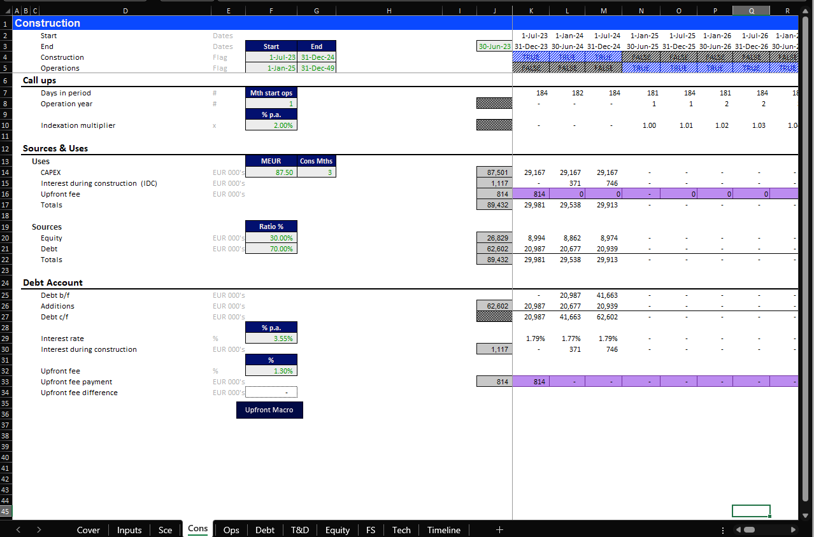Image resolution: width=814 pixels, height=537 pixels.
Task: Open the Equity sheet tab
Action: pyautogui.click(x=337, y=529)
